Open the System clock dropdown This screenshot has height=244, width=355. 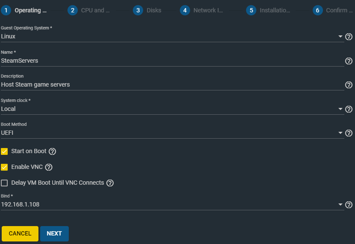pos(173,109)
